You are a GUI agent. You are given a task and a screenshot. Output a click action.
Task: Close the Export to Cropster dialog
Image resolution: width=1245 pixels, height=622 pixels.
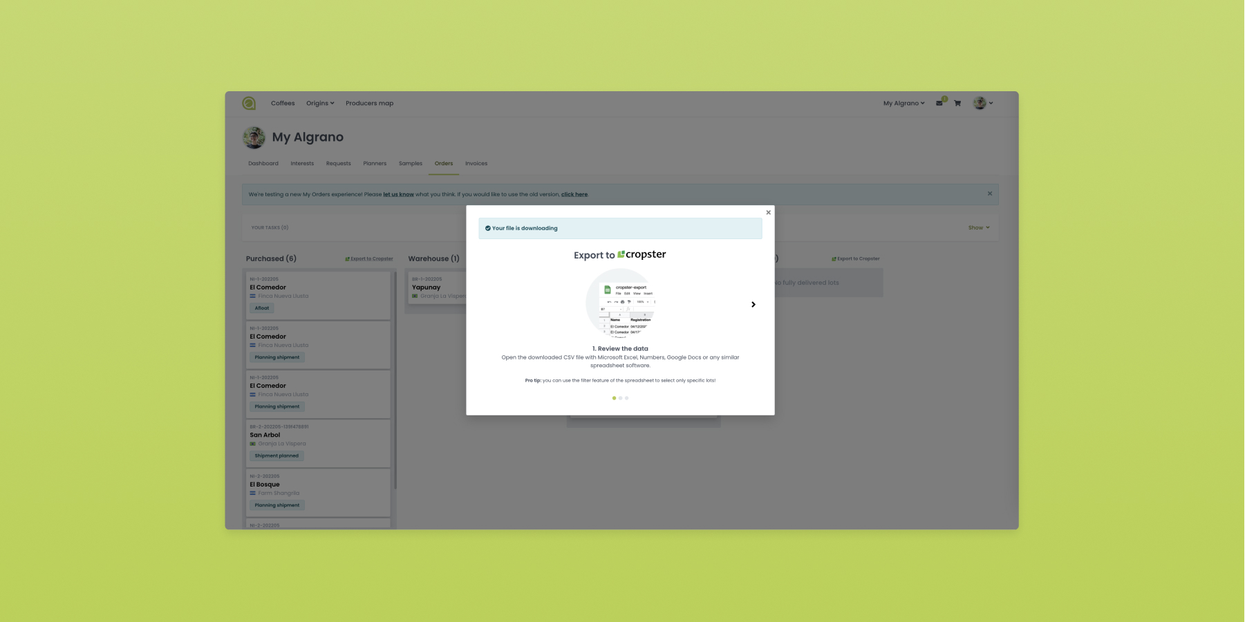coord(768,213)
